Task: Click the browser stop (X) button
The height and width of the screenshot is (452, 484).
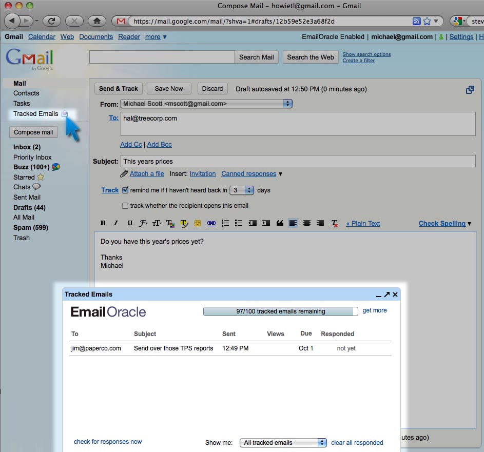Action: 74,21
